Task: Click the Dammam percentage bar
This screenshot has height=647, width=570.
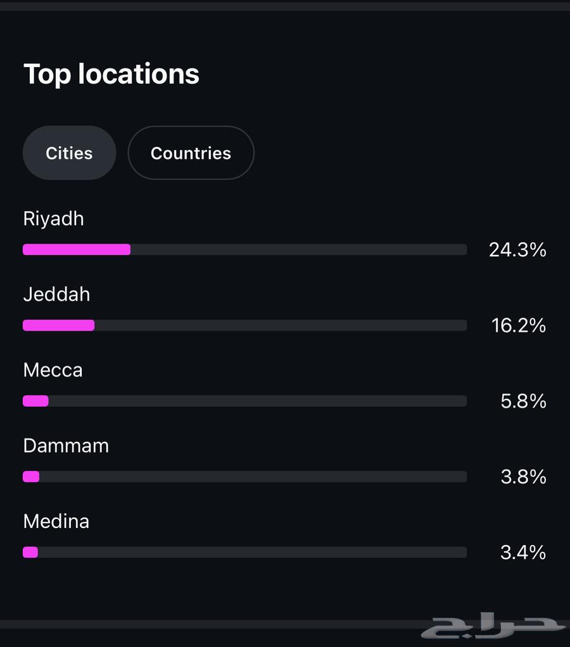Action: [x=244, y=477]
